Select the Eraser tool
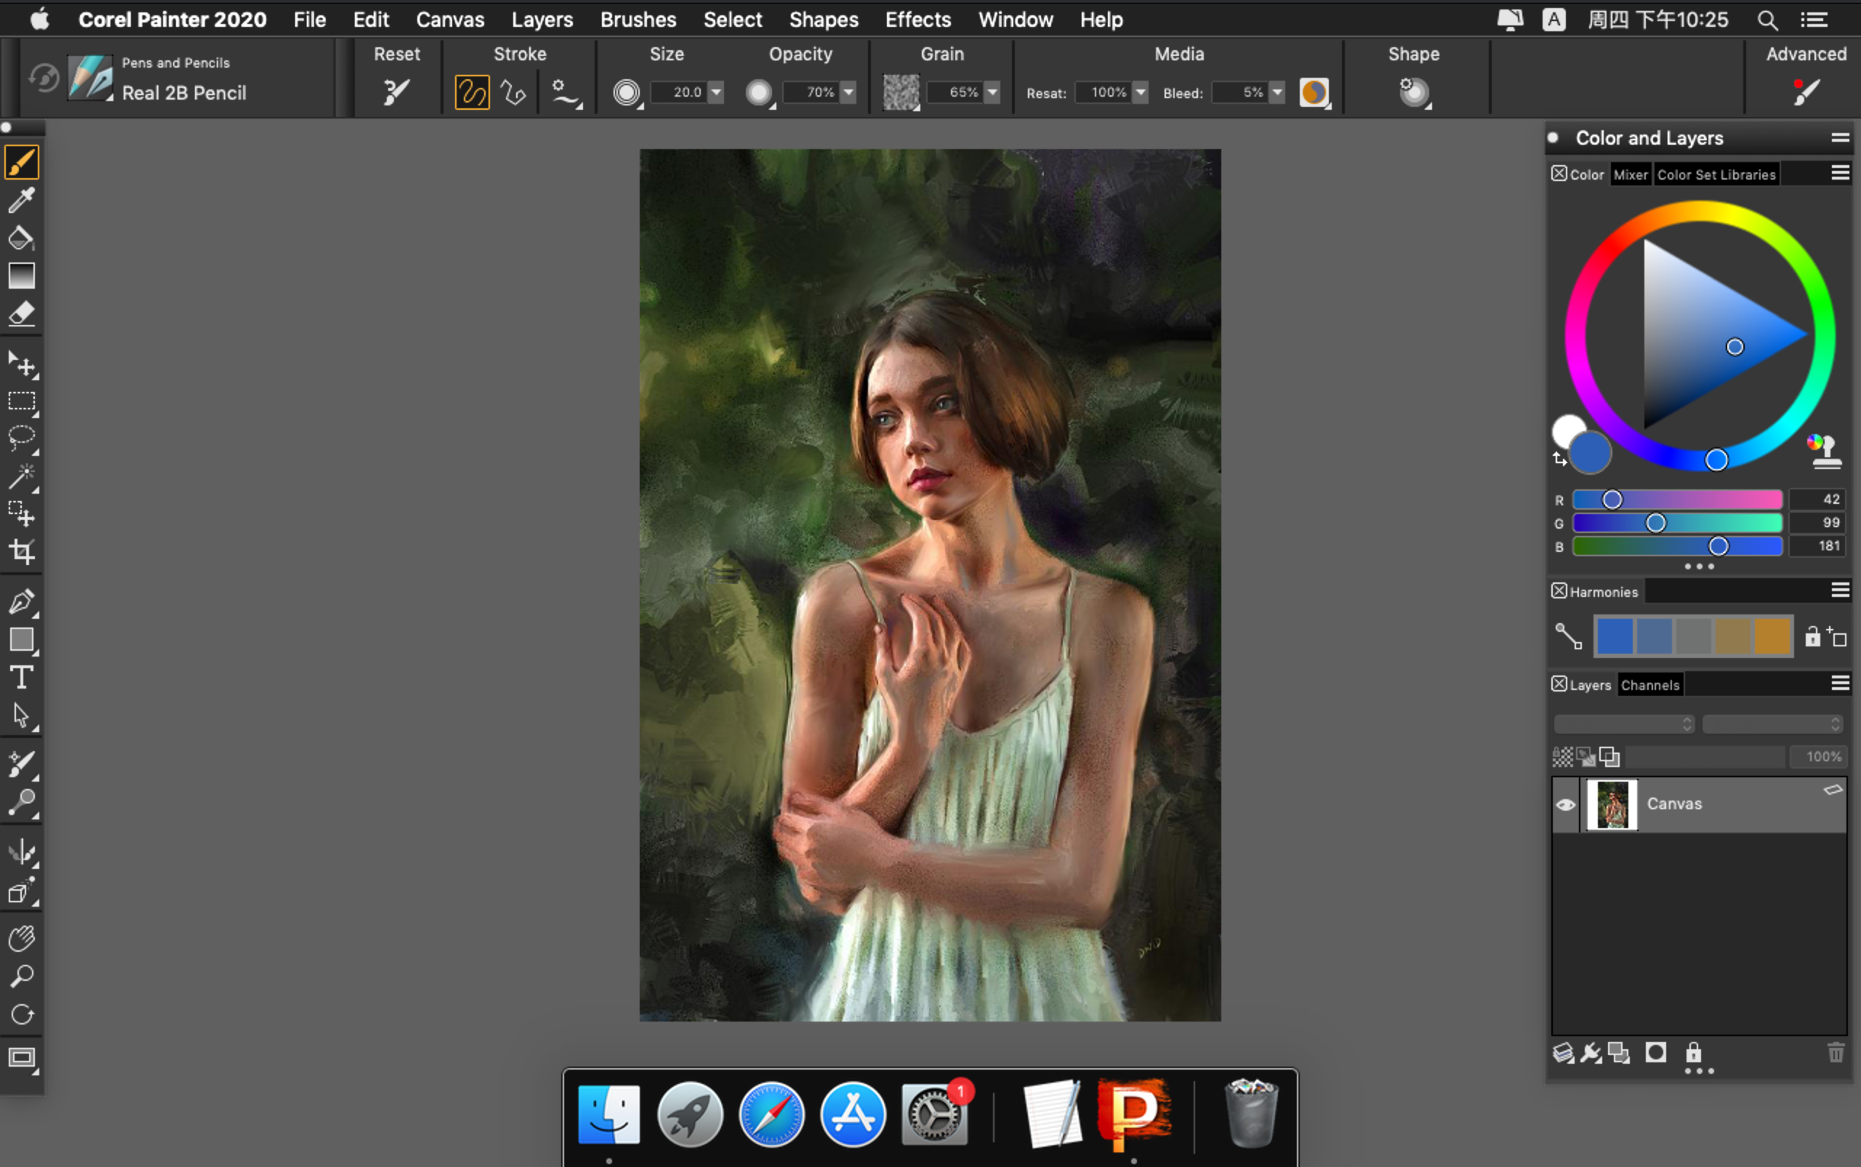Image resolution: width=1861 pixels, height=1167 pixels. coord(22,313)
